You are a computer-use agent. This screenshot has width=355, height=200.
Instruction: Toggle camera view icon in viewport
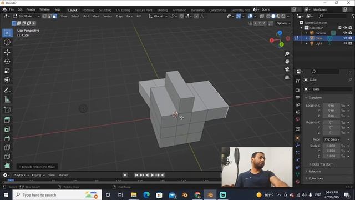[x=287, y=69]
